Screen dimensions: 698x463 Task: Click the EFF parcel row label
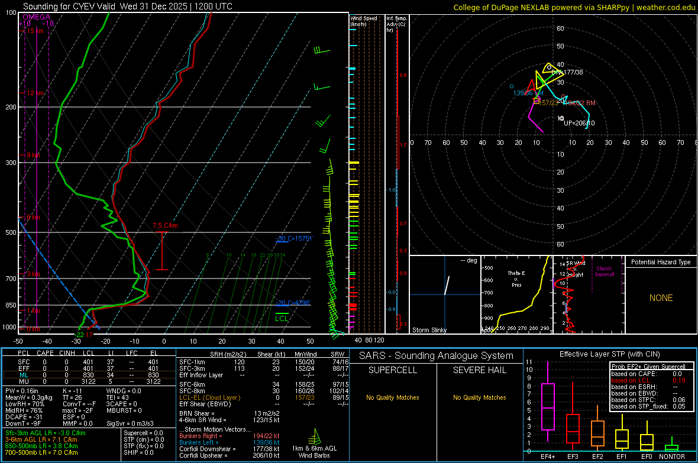[24, 368]
